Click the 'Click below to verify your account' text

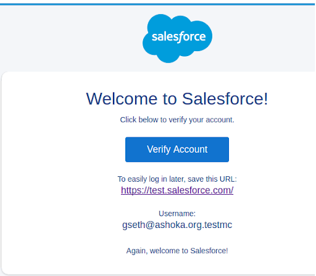[x=177, y=120]
